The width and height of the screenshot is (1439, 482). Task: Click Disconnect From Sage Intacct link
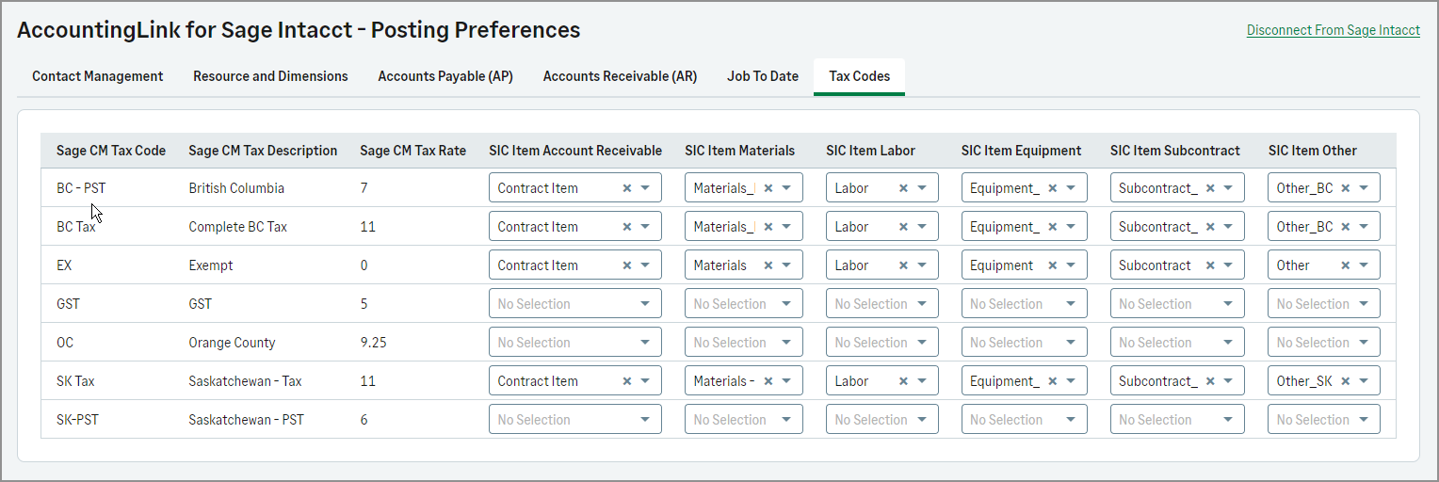1334,30
